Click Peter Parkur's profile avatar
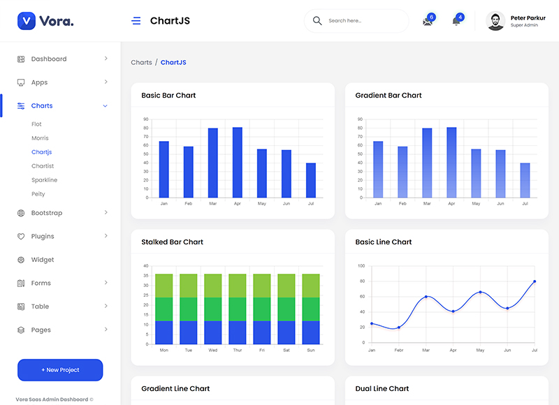 tap(495, 21)
